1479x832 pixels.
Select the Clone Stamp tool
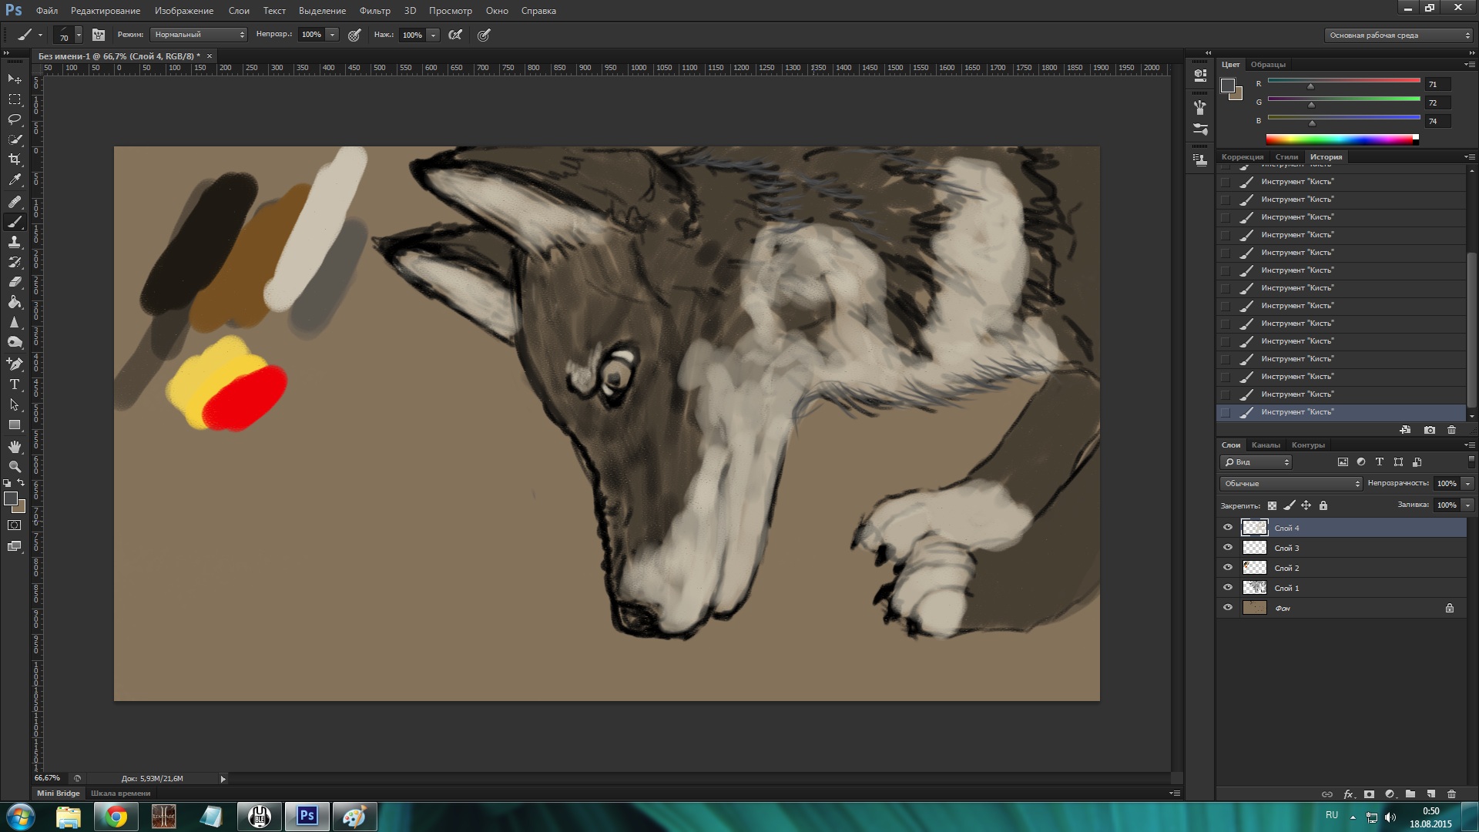(x=15, y=242)
